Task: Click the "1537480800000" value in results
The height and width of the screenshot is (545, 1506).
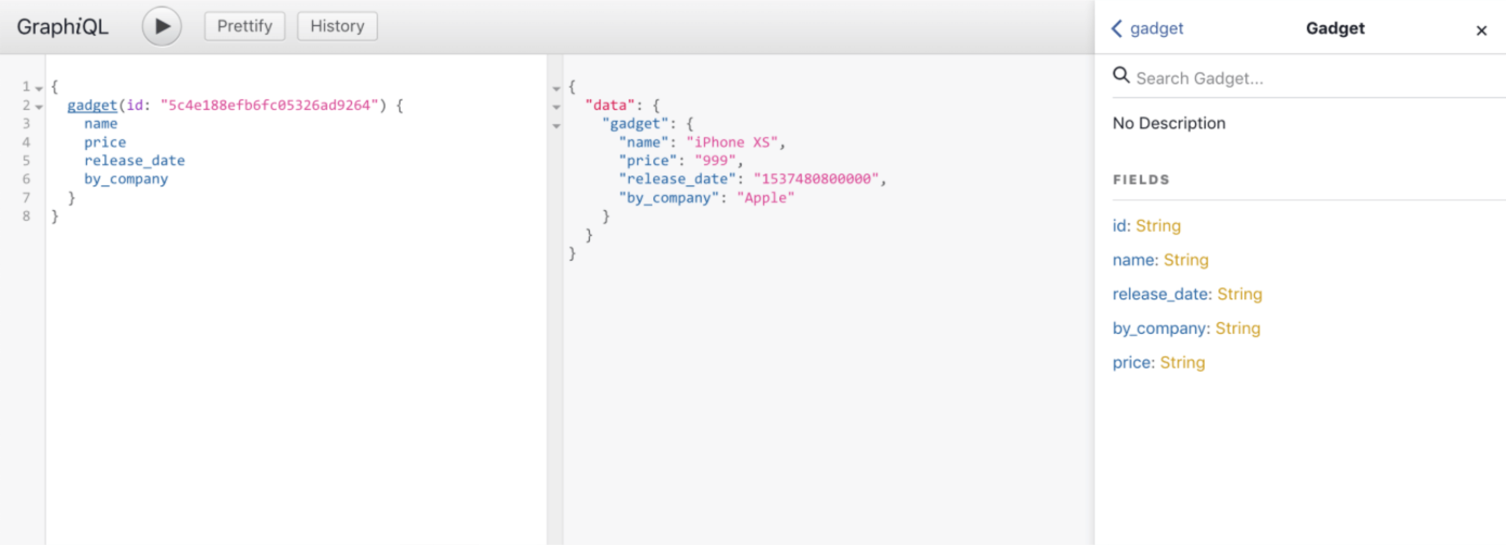Action: 816,179
